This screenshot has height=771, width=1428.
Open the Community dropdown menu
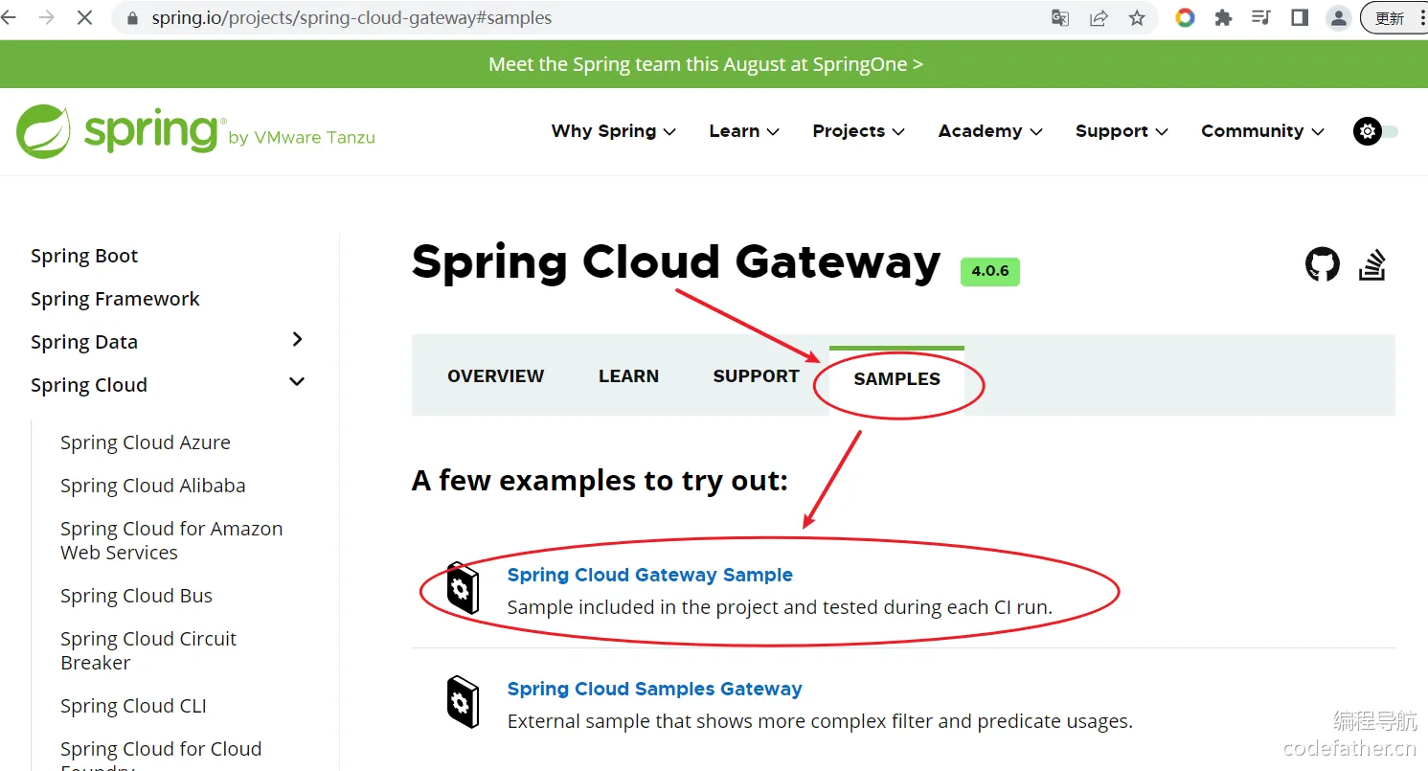(1262, 131)
